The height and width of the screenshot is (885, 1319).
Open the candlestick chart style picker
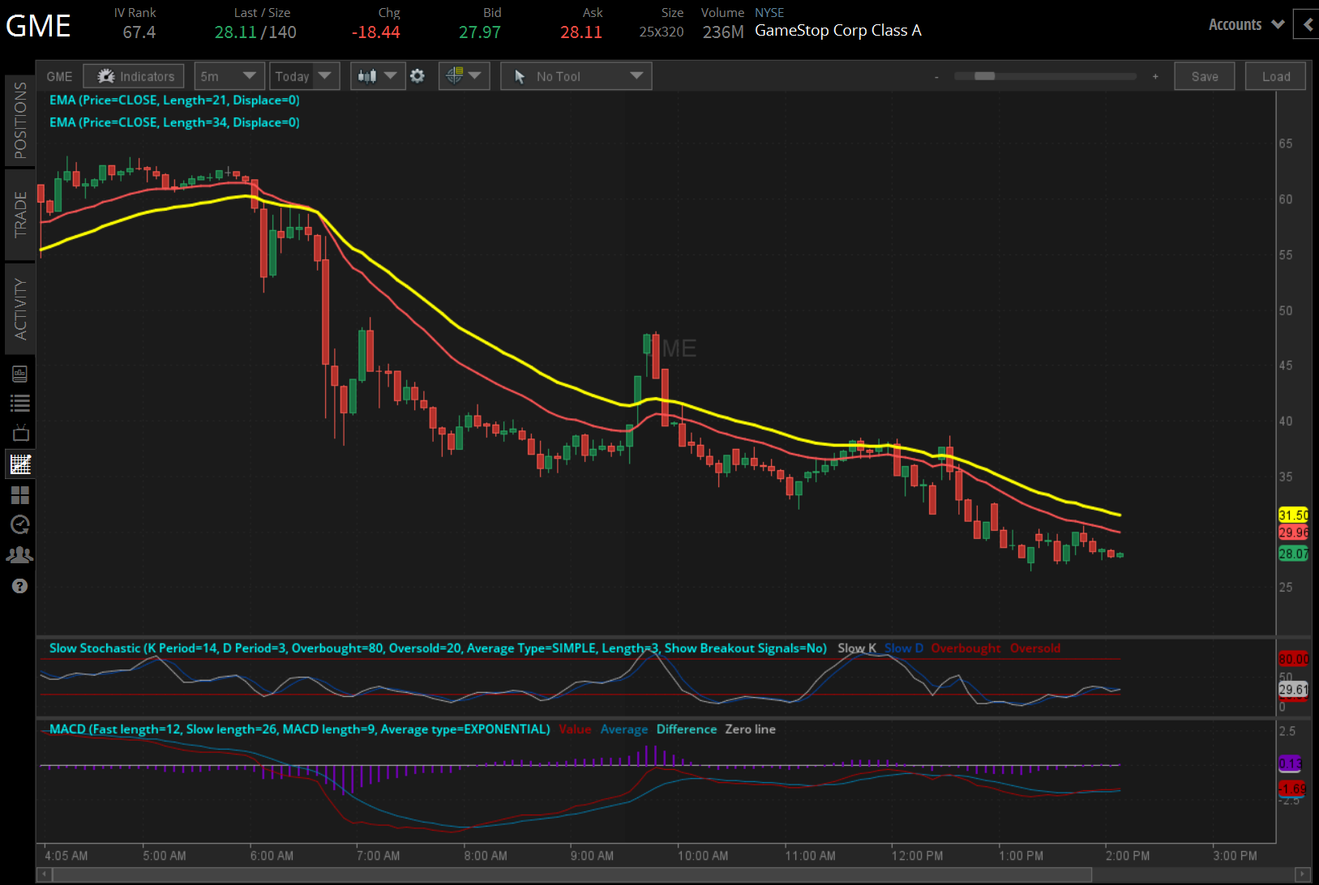377,75
